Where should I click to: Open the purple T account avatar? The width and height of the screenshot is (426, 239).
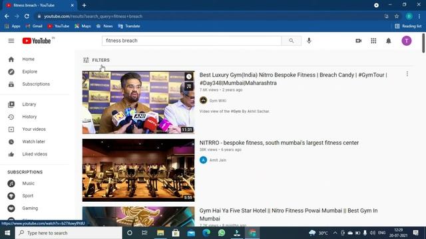coord(407,40)
